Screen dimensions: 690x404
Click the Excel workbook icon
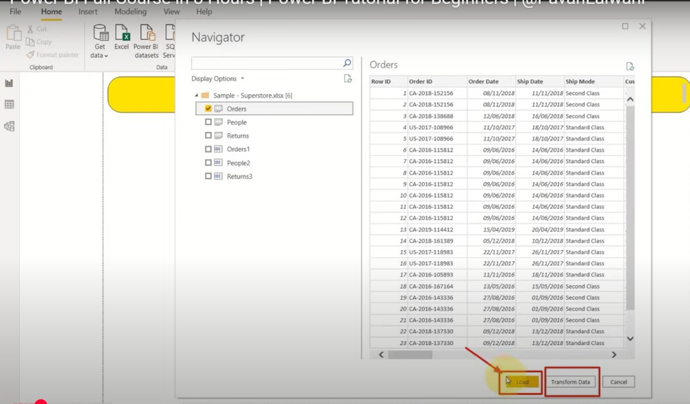(122, 33)
